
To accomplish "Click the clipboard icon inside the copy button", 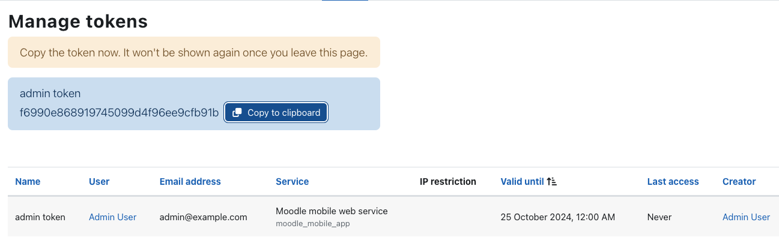I will tap(237, 113).
